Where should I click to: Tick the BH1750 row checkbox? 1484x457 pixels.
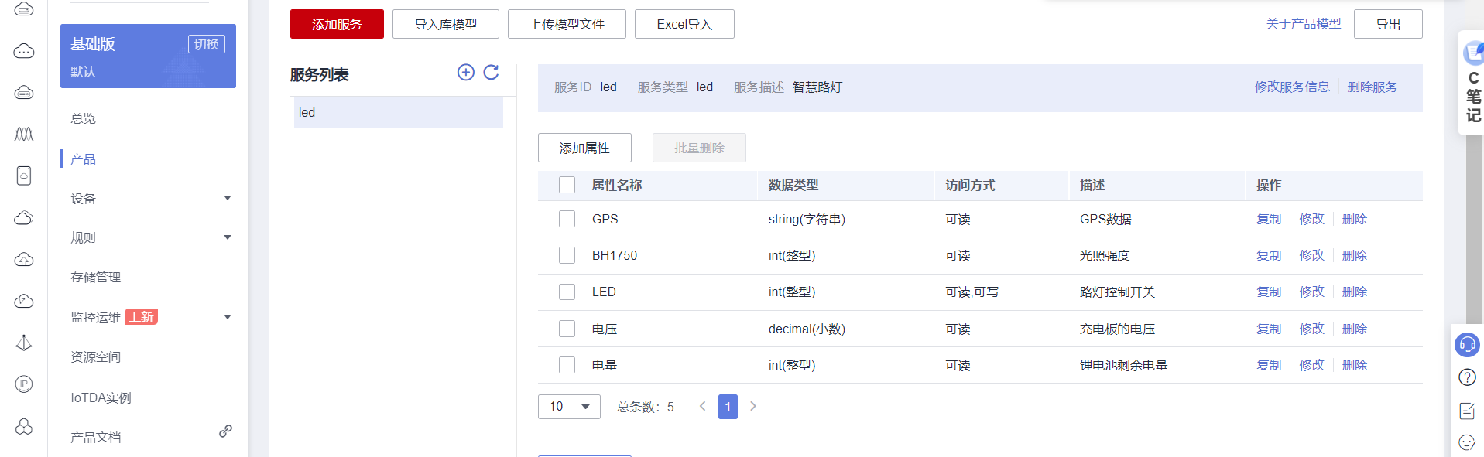point(567,255)
